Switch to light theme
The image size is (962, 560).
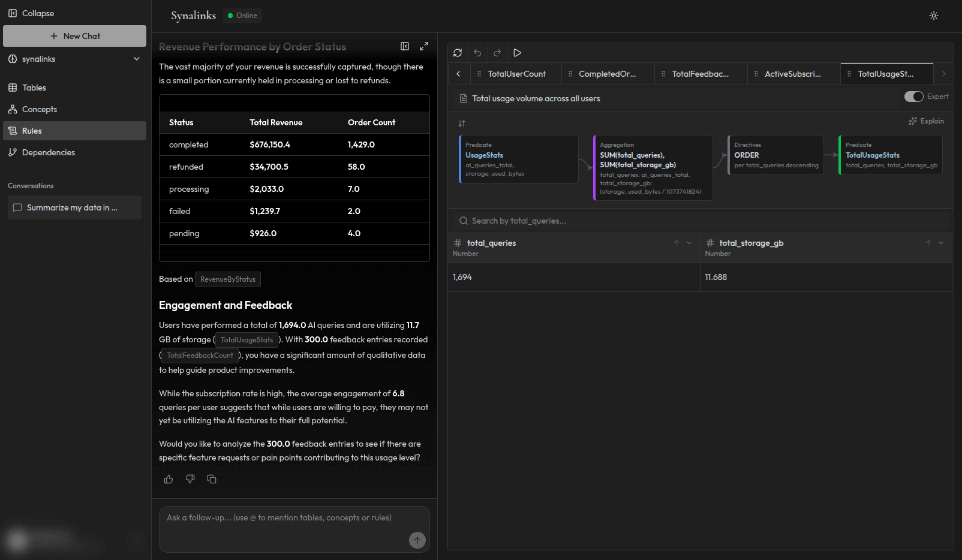click(933, 16)
